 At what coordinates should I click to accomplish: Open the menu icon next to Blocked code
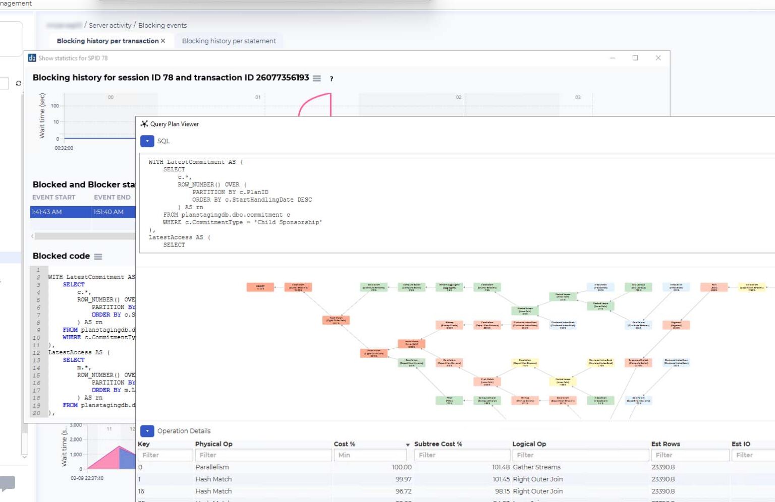[x=98, y=257]
